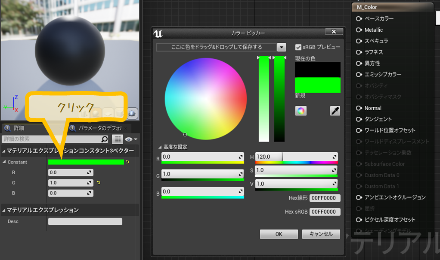The height and width of the screenshot is (260, 440).
Task: Click the スペキュラ input pin
Action: (359, 41)
